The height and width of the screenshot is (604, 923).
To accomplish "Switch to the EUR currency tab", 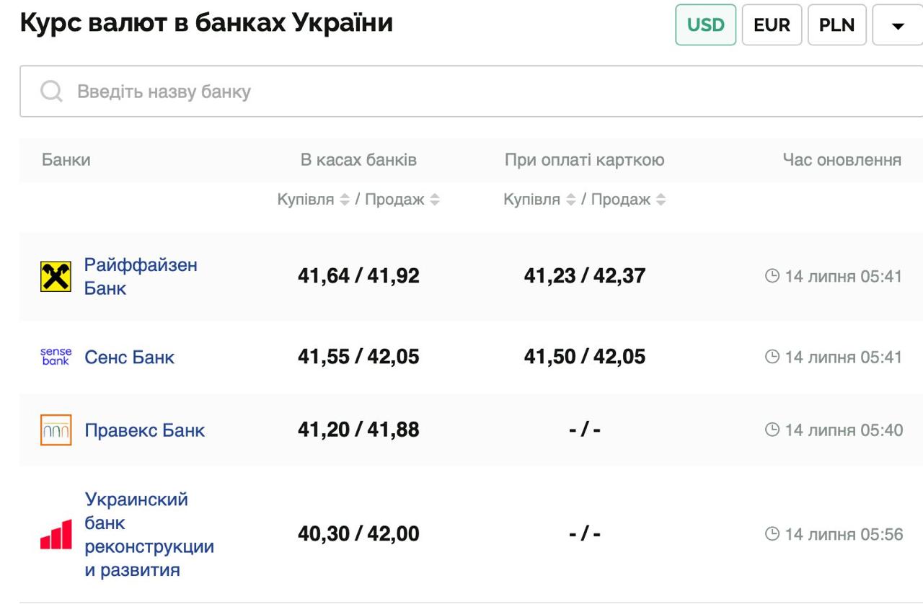I will [x=772, y=25].
